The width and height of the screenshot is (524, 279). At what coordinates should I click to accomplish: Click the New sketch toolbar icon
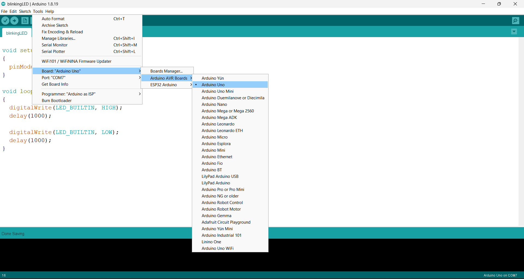(25, 20)
